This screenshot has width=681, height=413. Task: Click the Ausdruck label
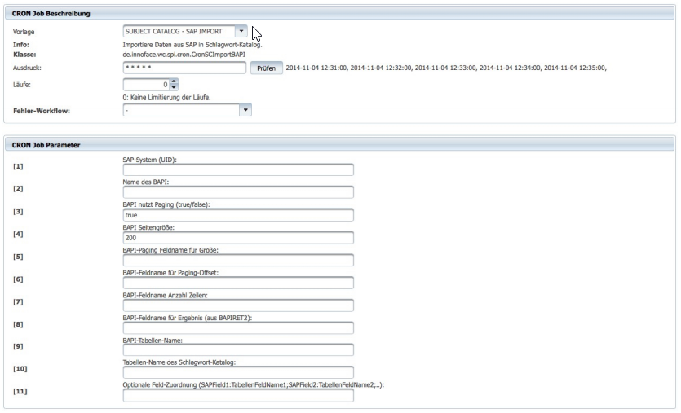(x=27, y=68)
